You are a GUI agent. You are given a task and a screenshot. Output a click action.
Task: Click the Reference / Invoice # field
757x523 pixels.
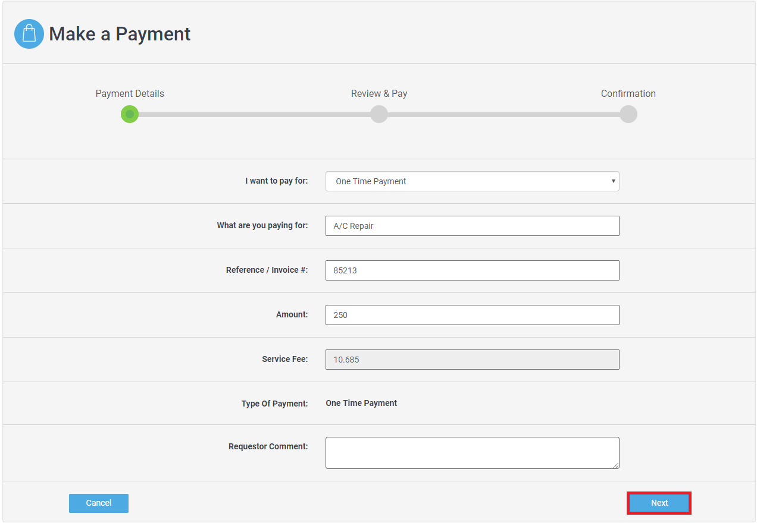coord(472,270)
